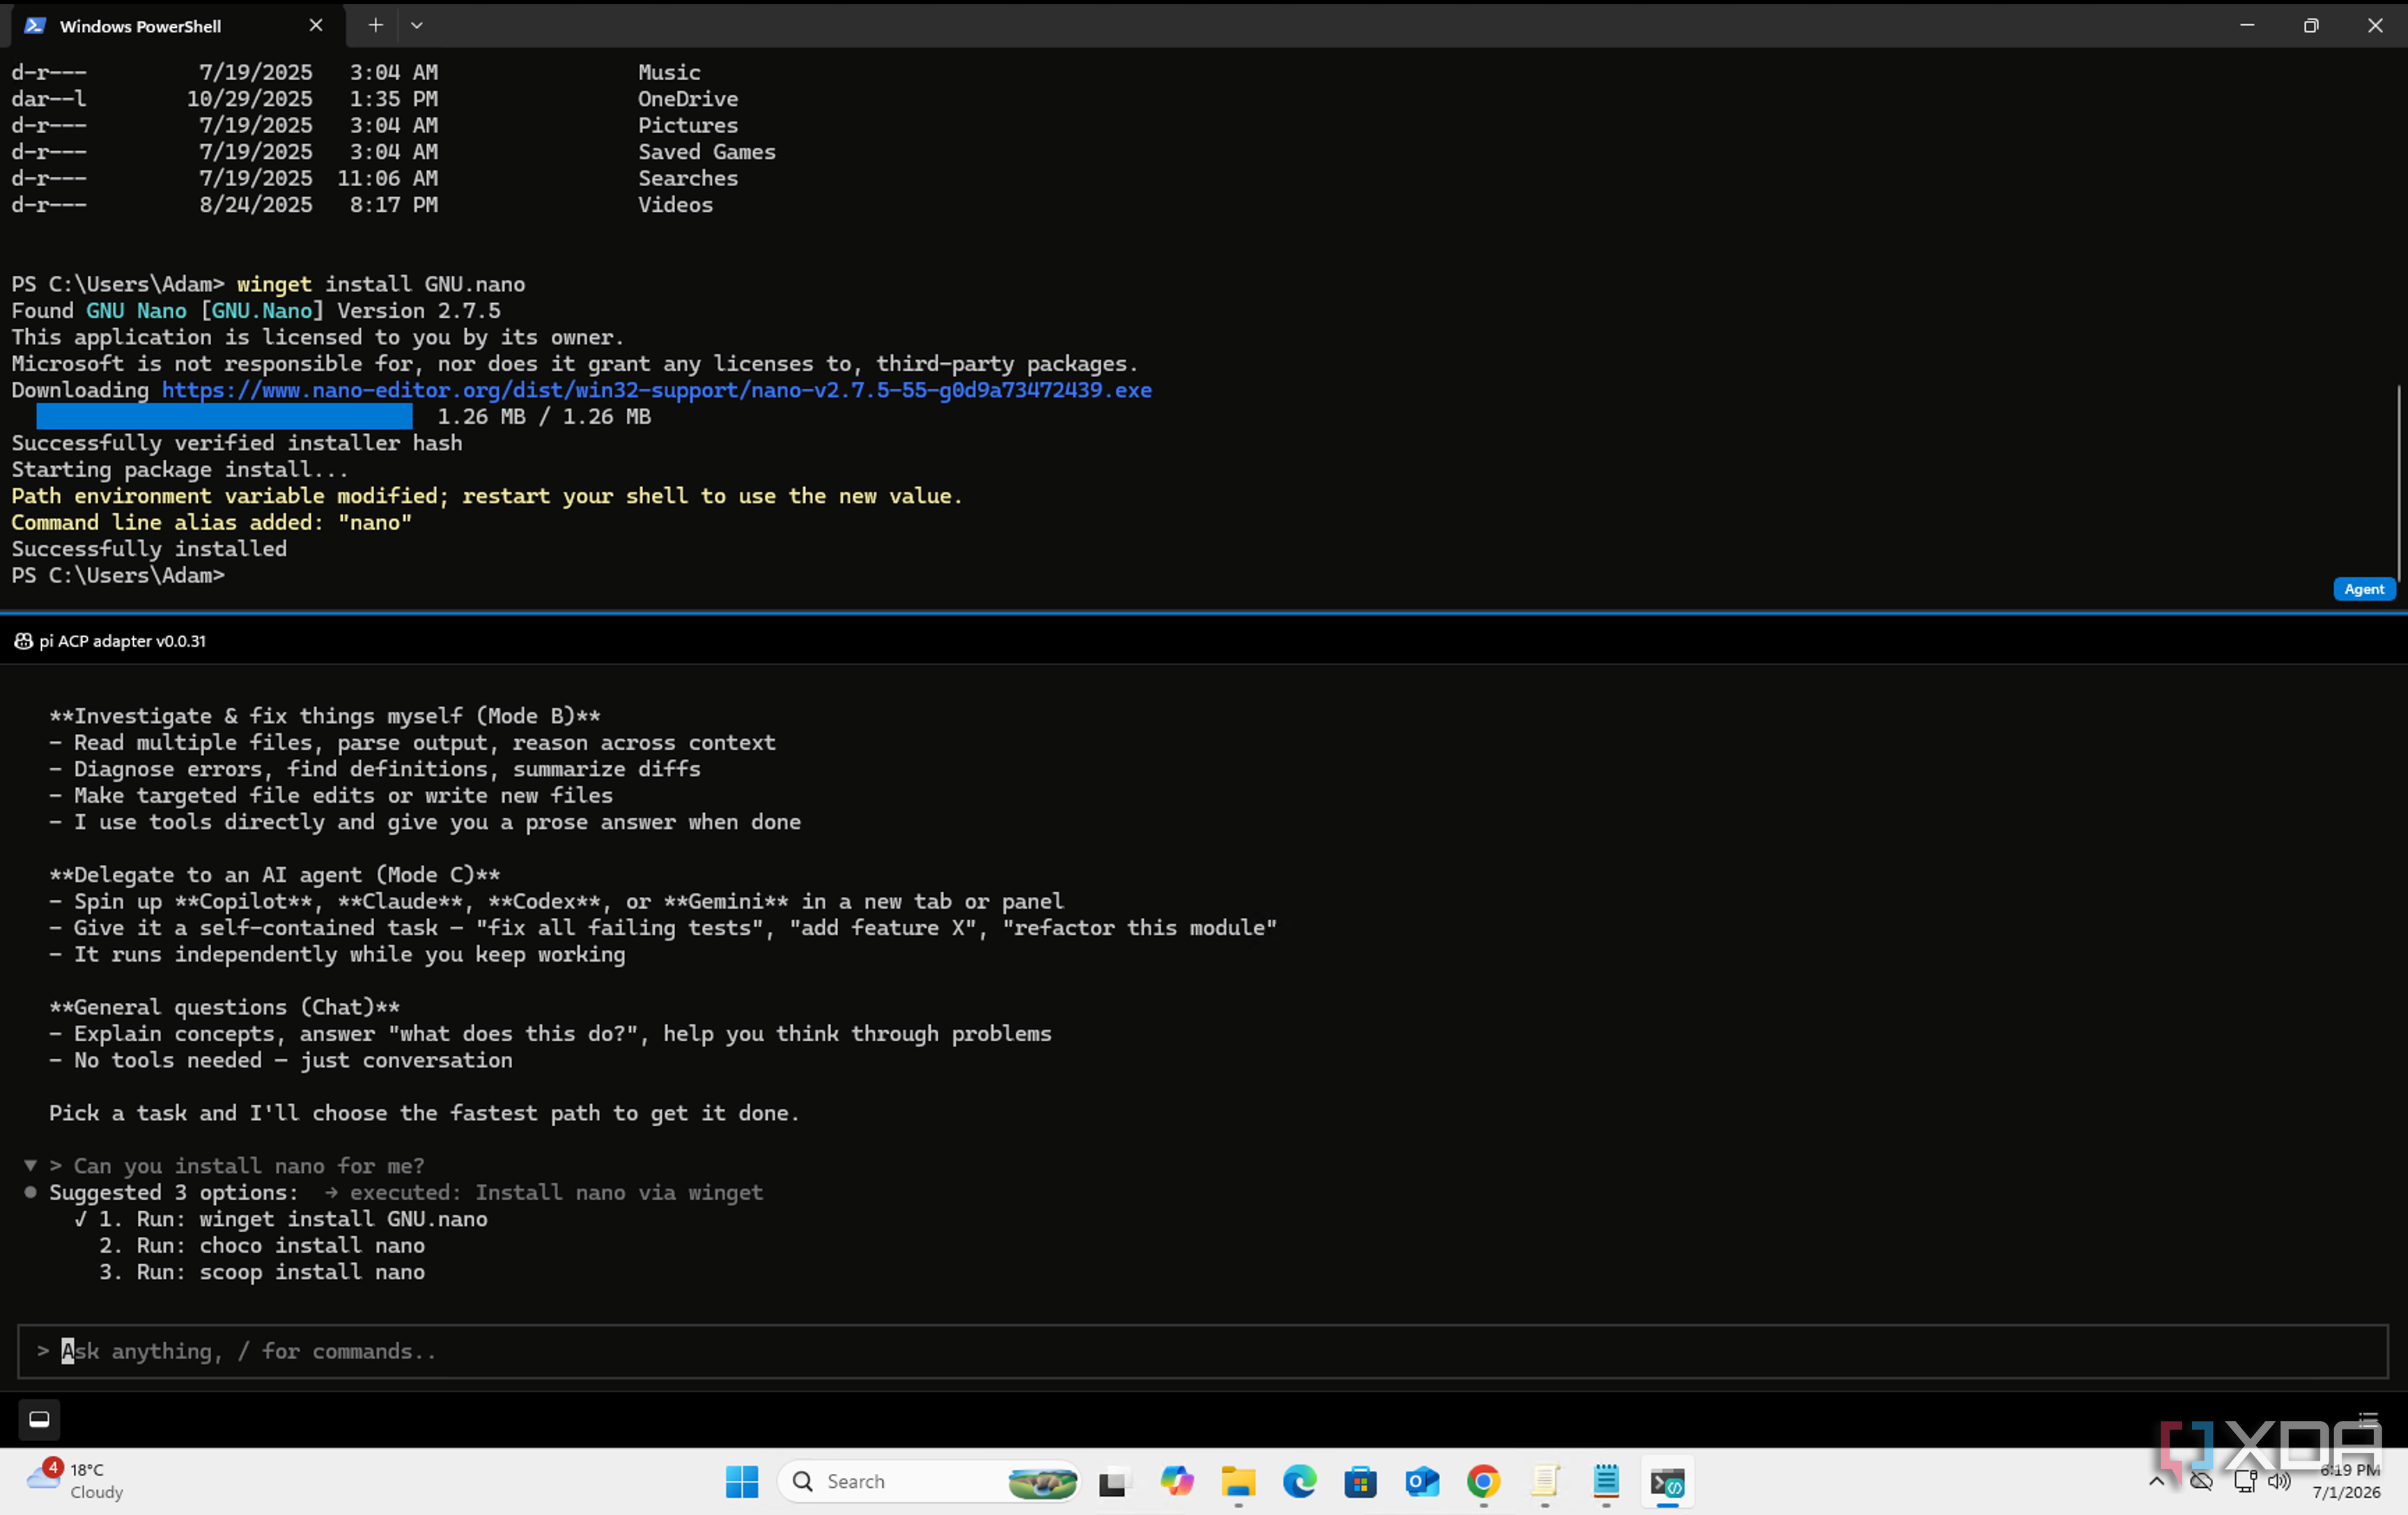
Task: Open a new terminal tab with plus
Action: 375,26
